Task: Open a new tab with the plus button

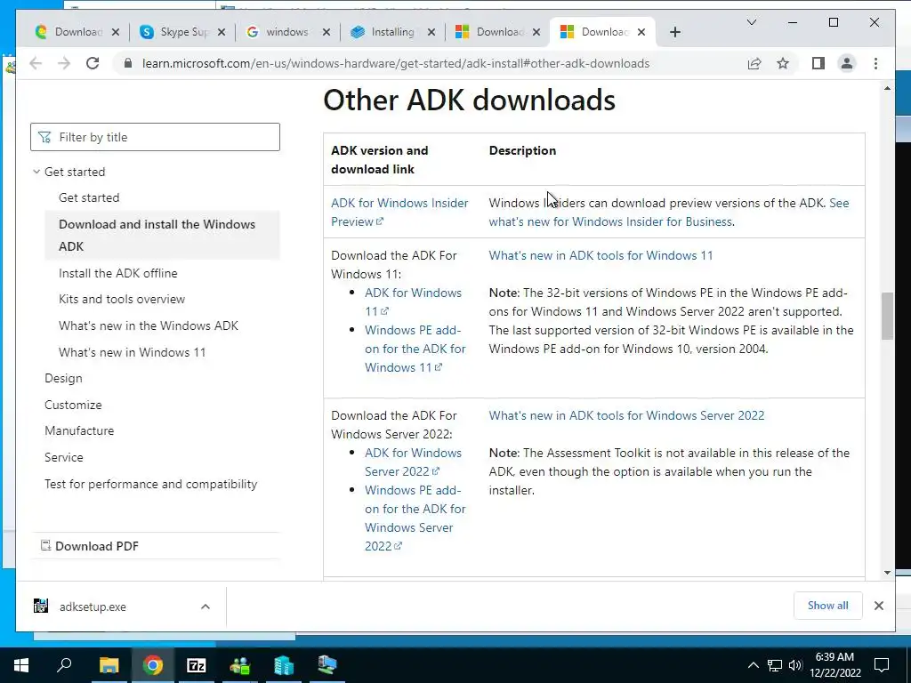Action: 674,33
